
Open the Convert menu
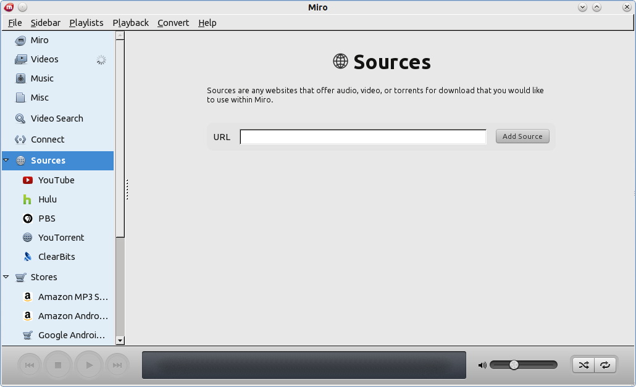coord(173,23)
